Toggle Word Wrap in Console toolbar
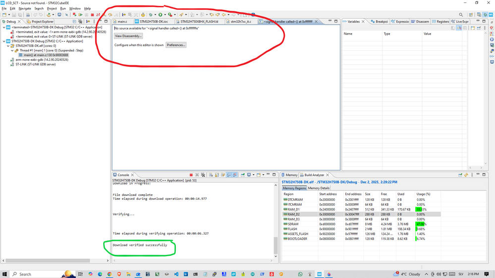Viewport: 495px width, 278px height. [223, 175]
